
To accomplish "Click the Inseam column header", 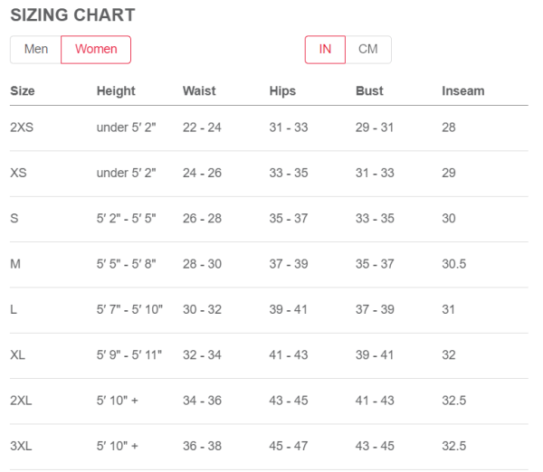I will click(x=463, y=91).
